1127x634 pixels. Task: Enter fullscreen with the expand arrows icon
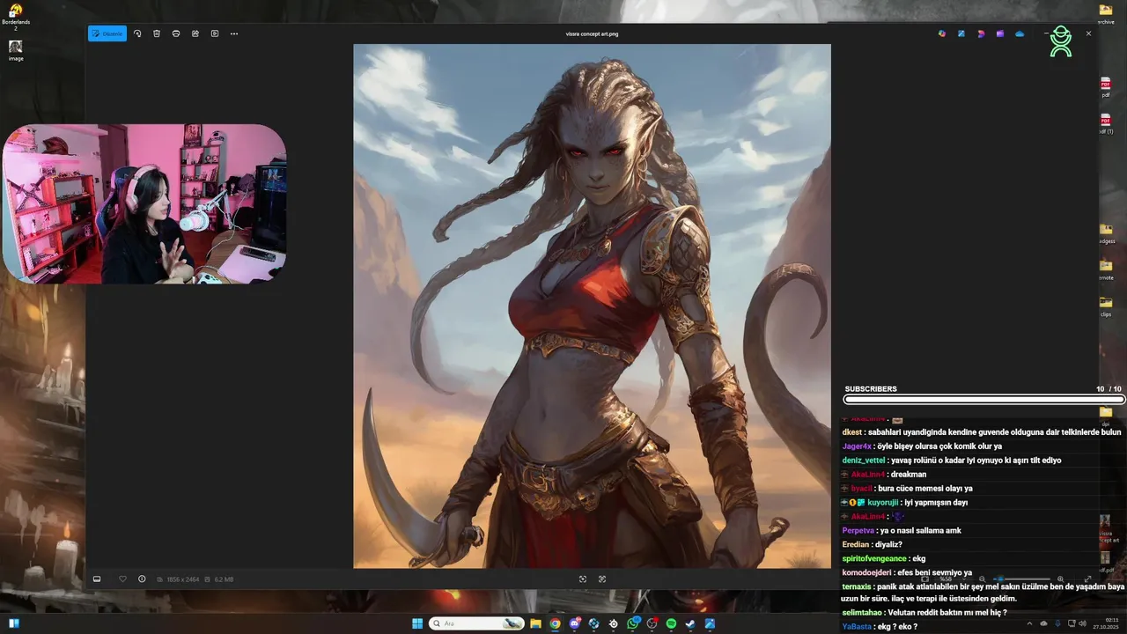[1087, 579]
